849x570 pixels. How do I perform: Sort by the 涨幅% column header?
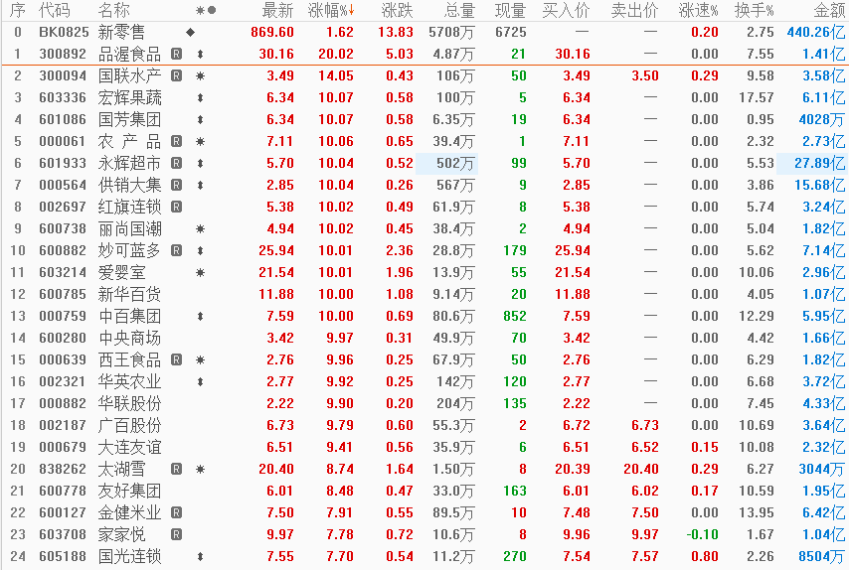(331, 10)
